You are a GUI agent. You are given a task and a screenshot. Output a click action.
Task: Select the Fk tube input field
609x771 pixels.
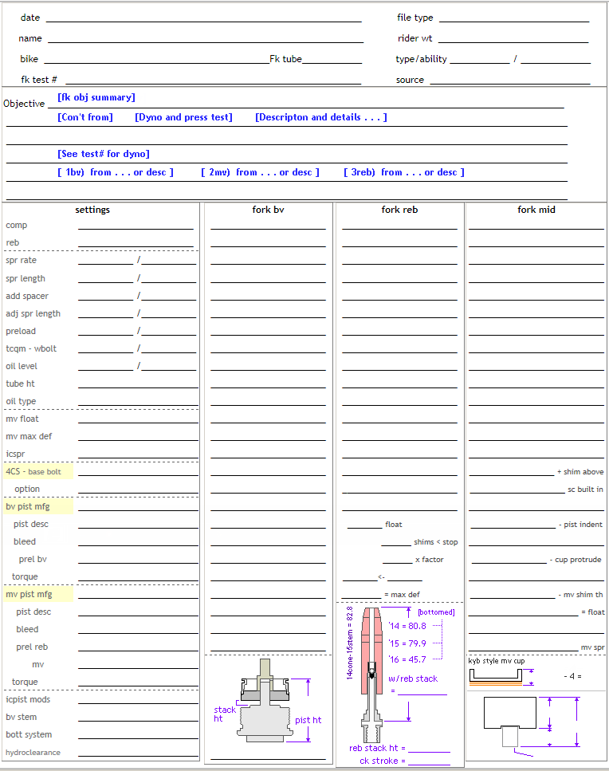(332, 58)
